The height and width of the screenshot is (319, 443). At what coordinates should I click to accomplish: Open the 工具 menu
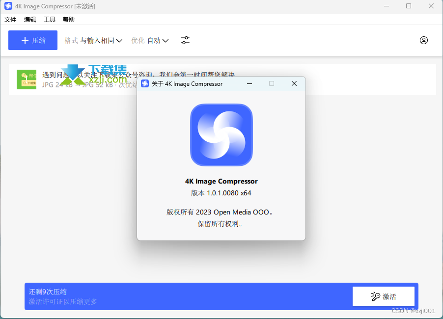click(50, 20)
